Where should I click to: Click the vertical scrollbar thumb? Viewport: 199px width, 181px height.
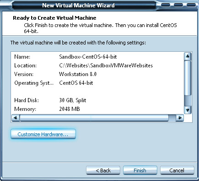pos(188,78)
